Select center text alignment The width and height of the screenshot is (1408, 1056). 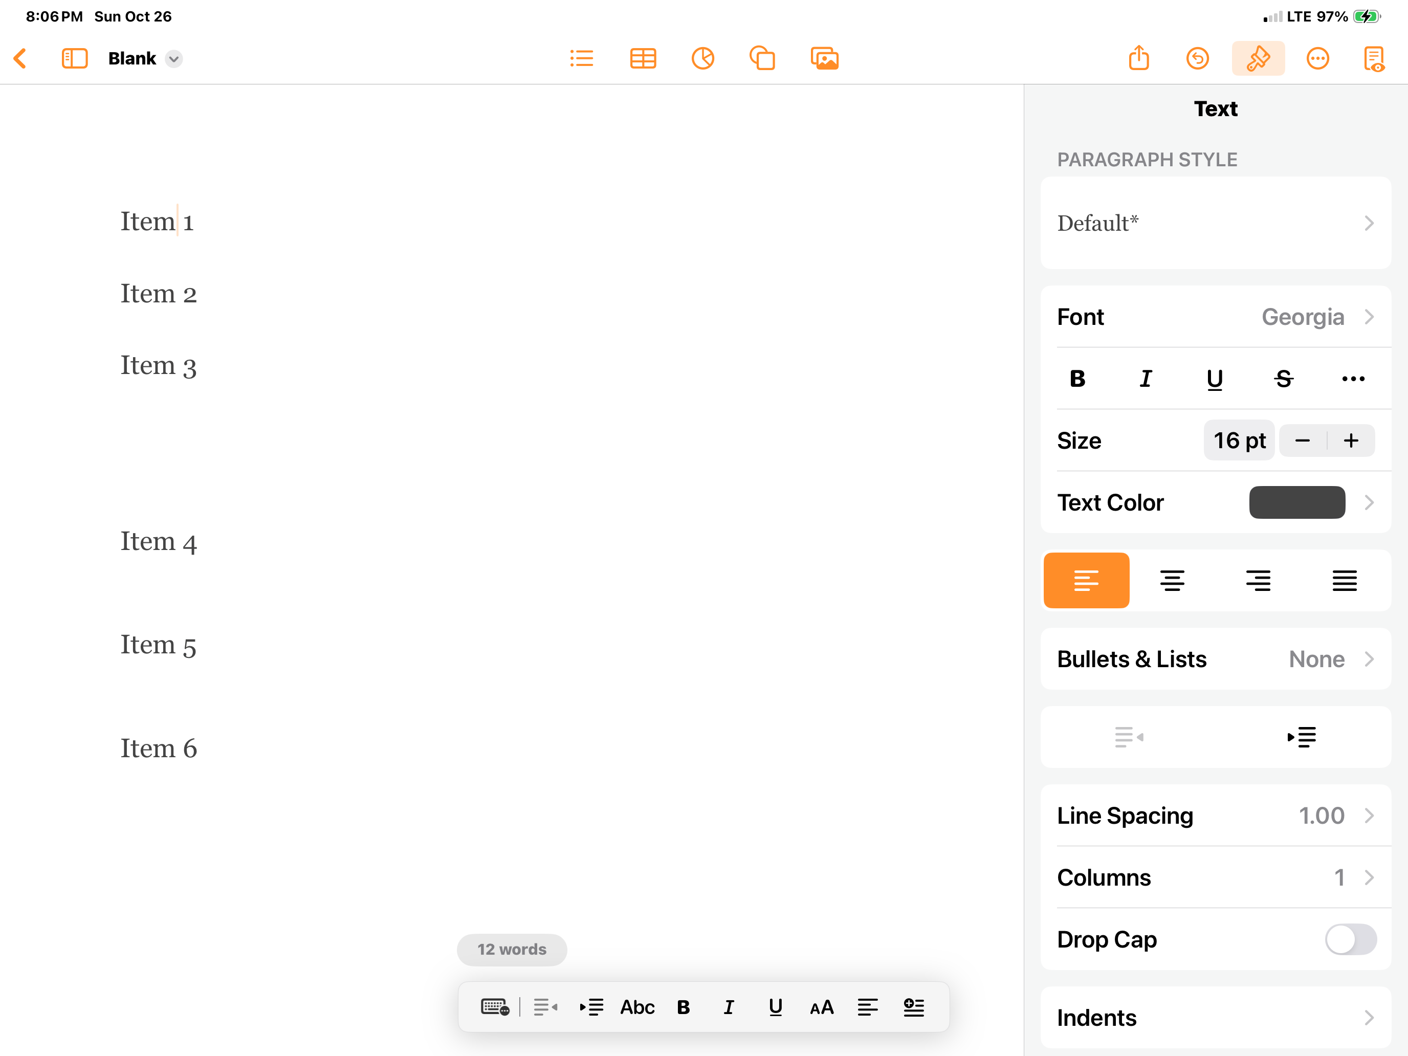click(x=1172, y=581)
